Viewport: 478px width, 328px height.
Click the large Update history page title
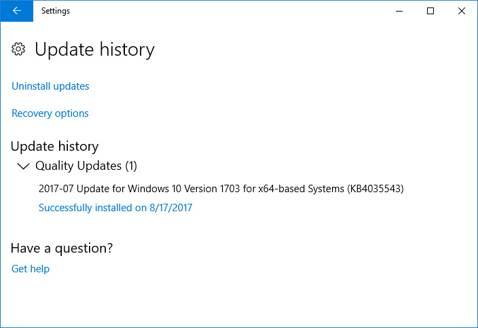click(x=94, y=50)
